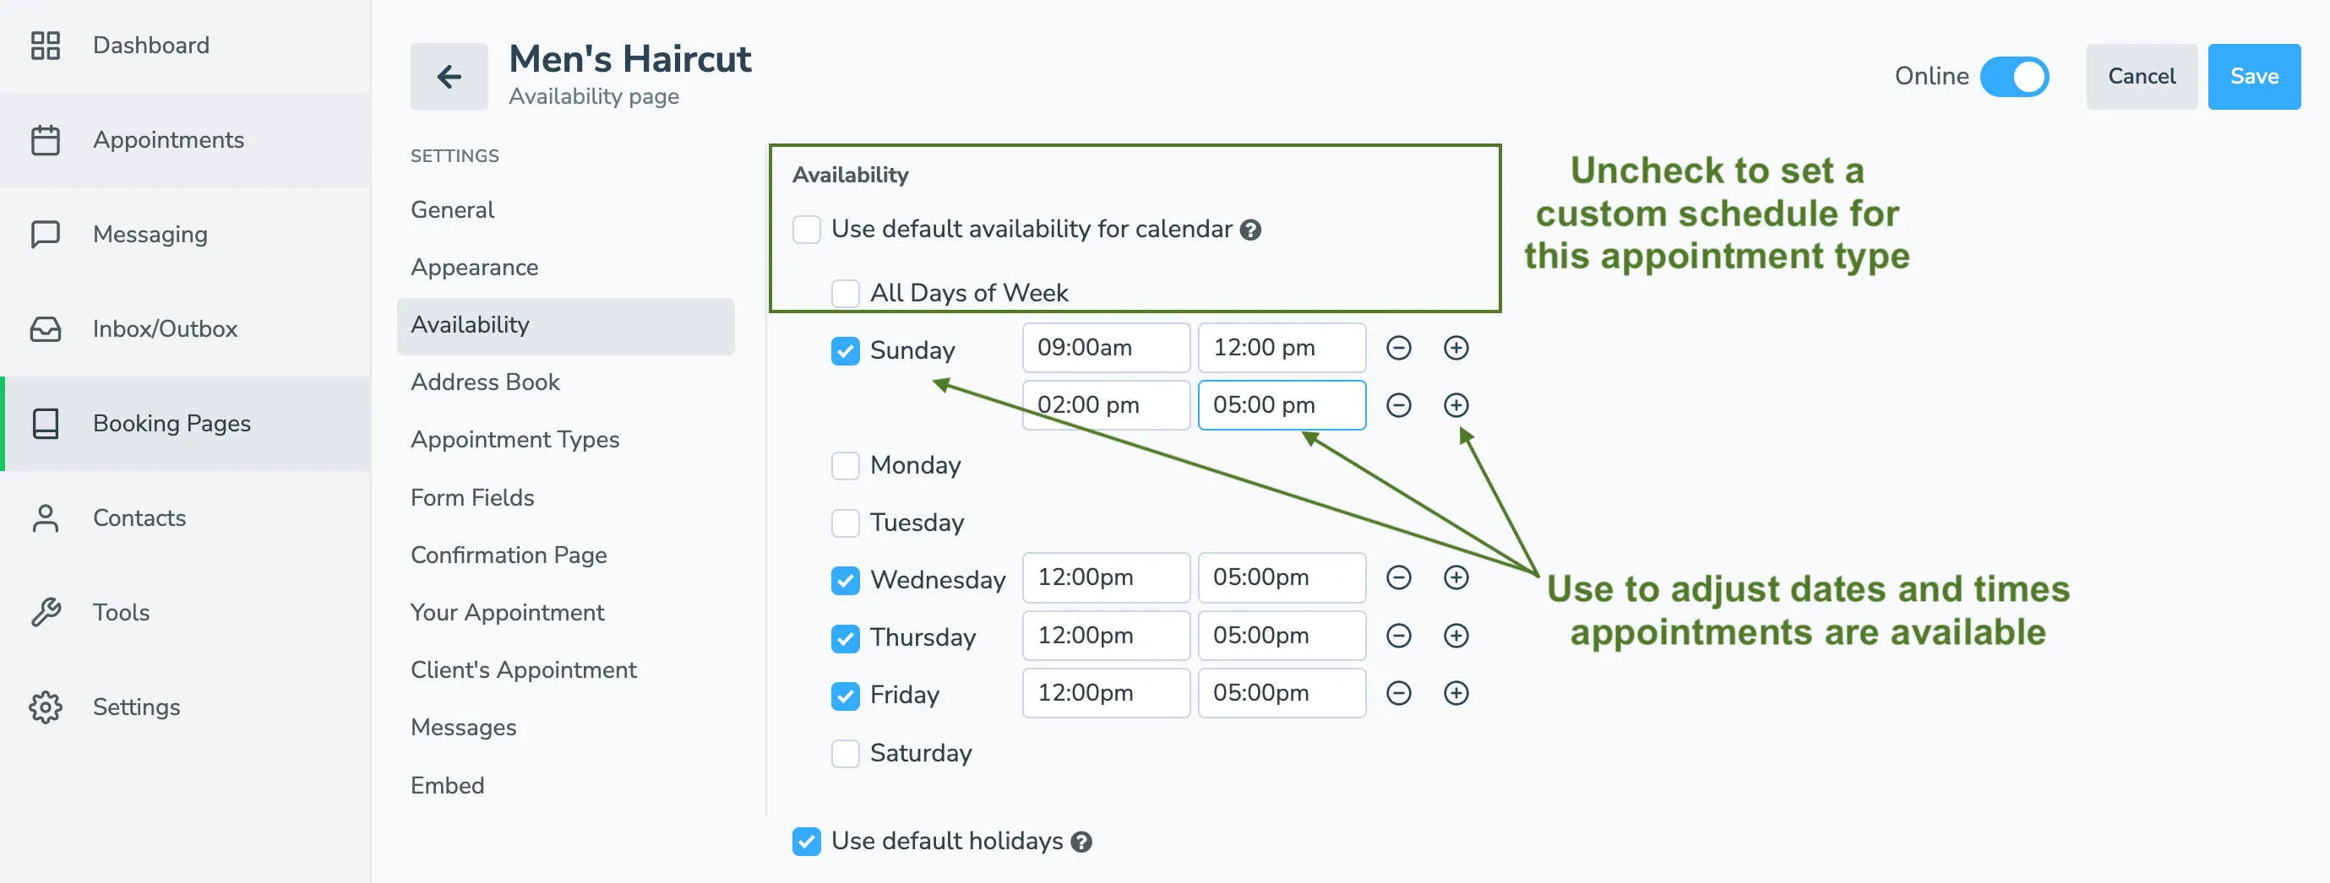Save the availability changes
This screenshot has width=2330, height=883.
pos(2253,77)
